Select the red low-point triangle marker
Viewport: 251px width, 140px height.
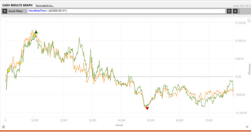pyautogui.click(x=147, y=108)
